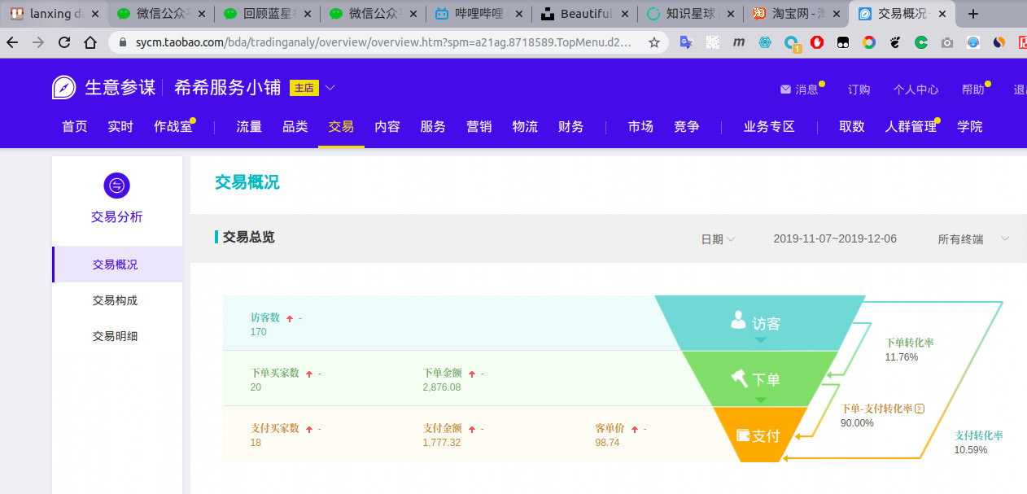Open the 内容 nav item
Screen dimensions: 1027x494
(x=387, y=126)
